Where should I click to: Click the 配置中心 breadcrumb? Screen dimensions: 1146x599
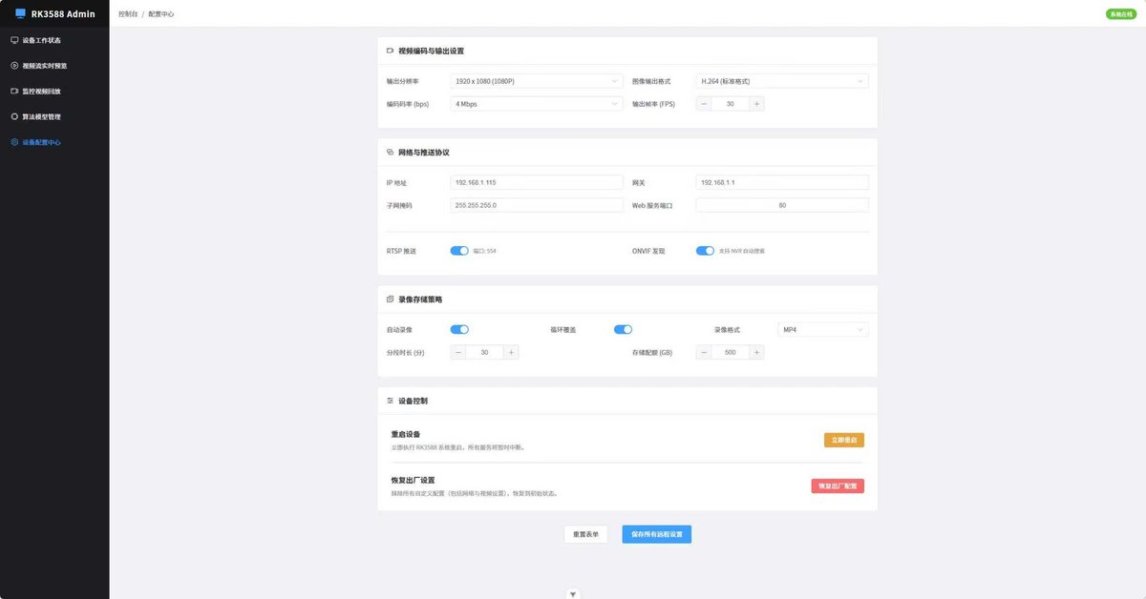pos(161,14)
